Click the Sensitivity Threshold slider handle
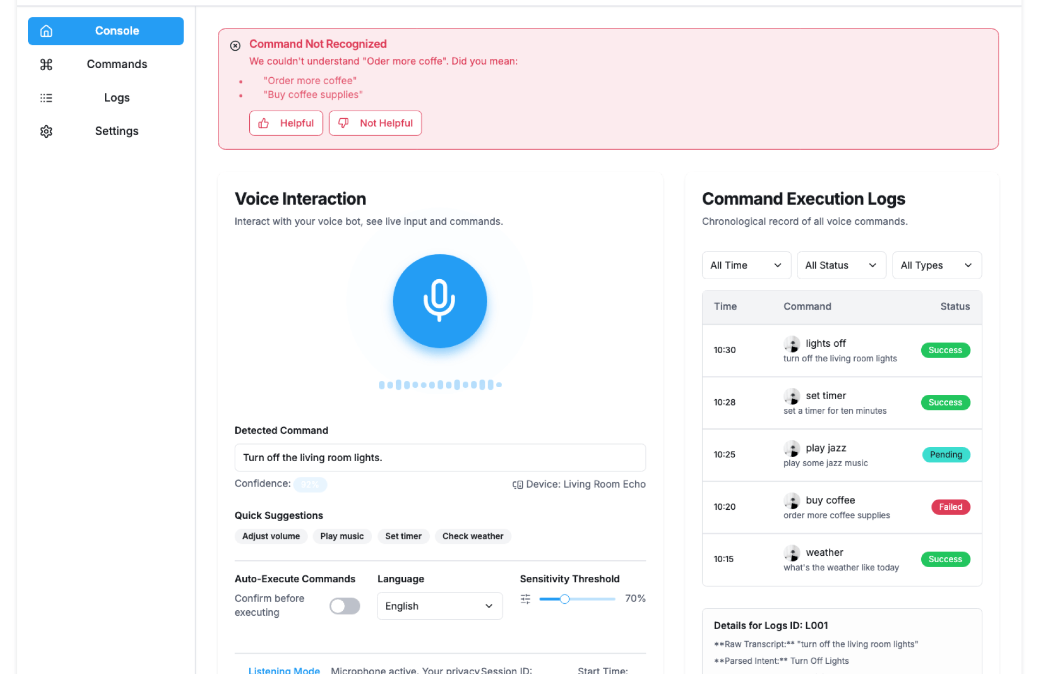 564,599
